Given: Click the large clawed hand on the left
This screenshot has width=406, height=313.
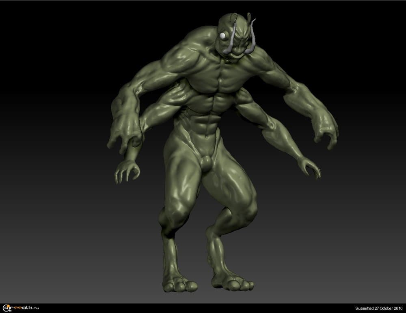Looking at the screenshot, I should click(124, 130).
